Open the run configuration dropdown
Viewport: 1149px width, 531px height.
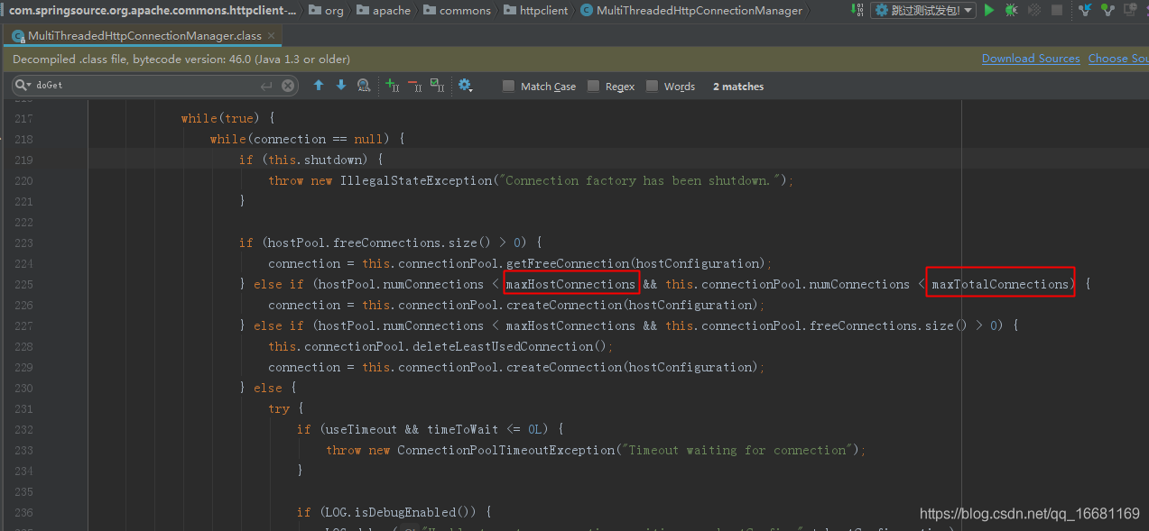tap(923, 10)
